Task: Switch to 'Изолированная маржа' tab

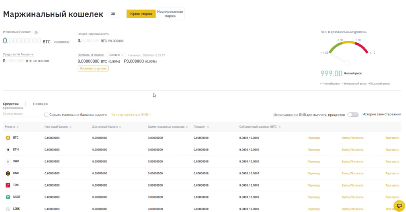Action: pyautogui.click(x=170, y=14)
